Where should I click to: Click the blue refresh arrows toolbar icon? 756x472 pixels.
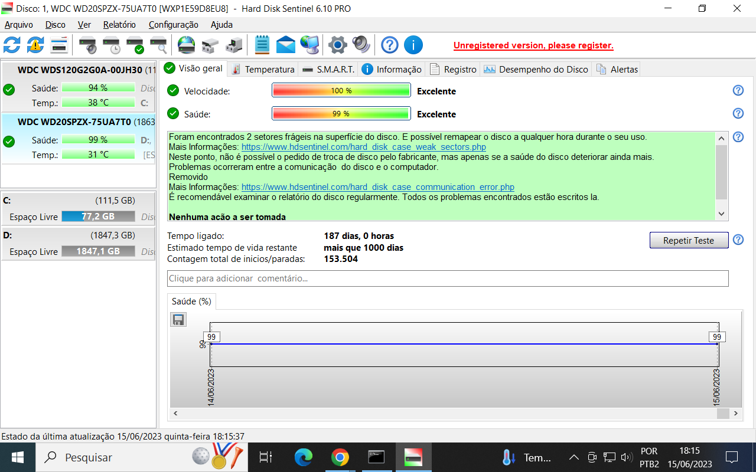[12, 44]
